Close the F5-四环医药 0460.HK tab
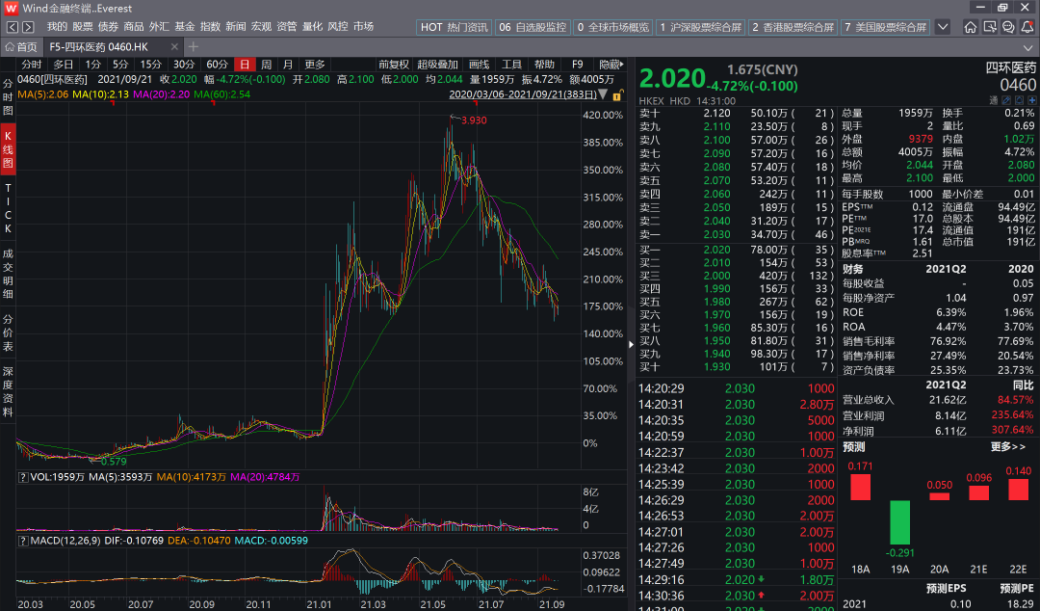The image size is (1040, 611). coord(174,46)
